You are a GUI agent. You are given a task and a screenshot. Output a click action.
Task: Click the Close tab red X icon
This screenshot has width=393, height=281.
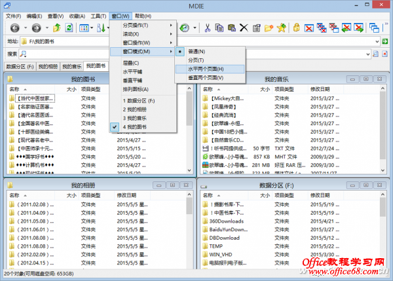[309, 28]
